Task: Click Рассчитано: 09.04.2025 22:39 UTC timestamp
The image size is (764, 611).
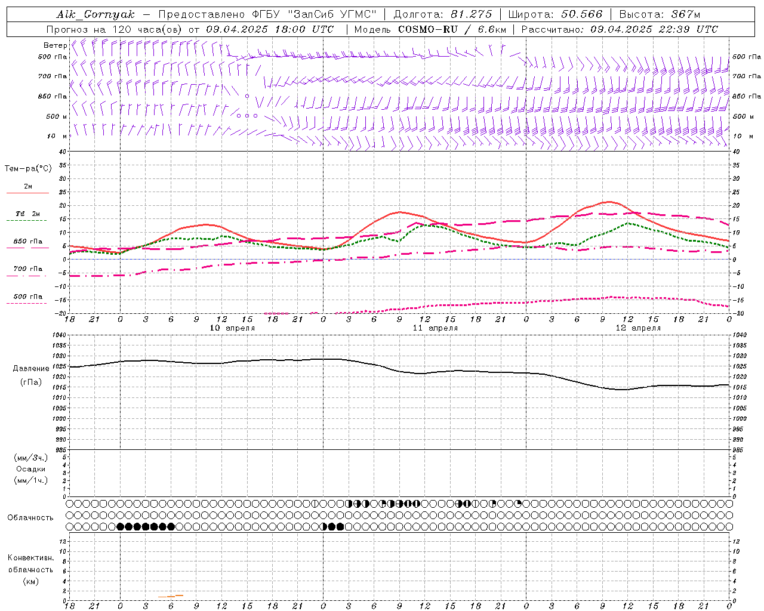Action: pos(620,29)
